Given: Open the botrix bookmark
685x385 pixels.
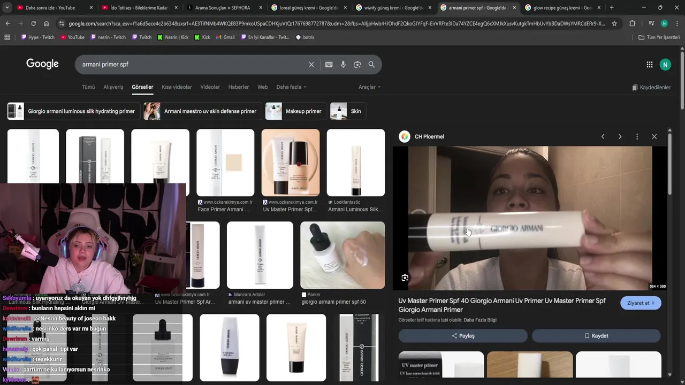Looking at the screenshot, I should [305, 37].
